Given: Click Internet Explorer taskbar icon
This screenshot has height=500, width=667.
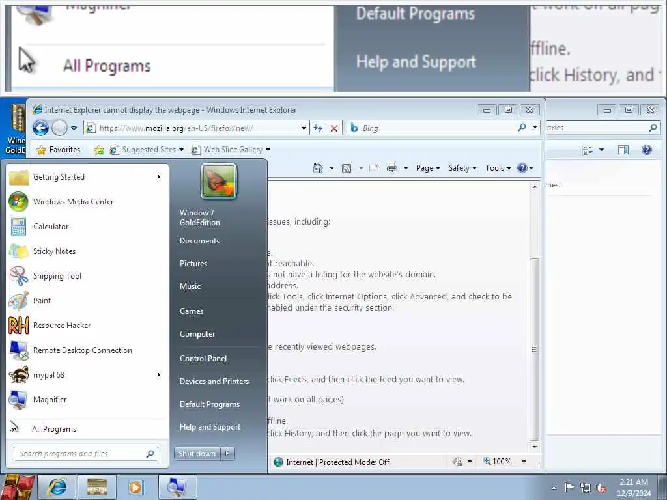Looking at the screenshot, I should point(57,487).
